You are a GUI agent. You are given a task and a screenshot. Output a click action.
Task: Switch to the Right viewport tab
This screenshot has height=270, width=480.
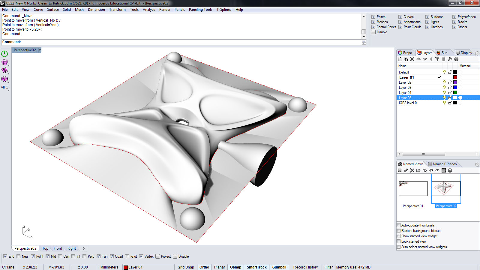pyautogui.click(x=72, y=248)
